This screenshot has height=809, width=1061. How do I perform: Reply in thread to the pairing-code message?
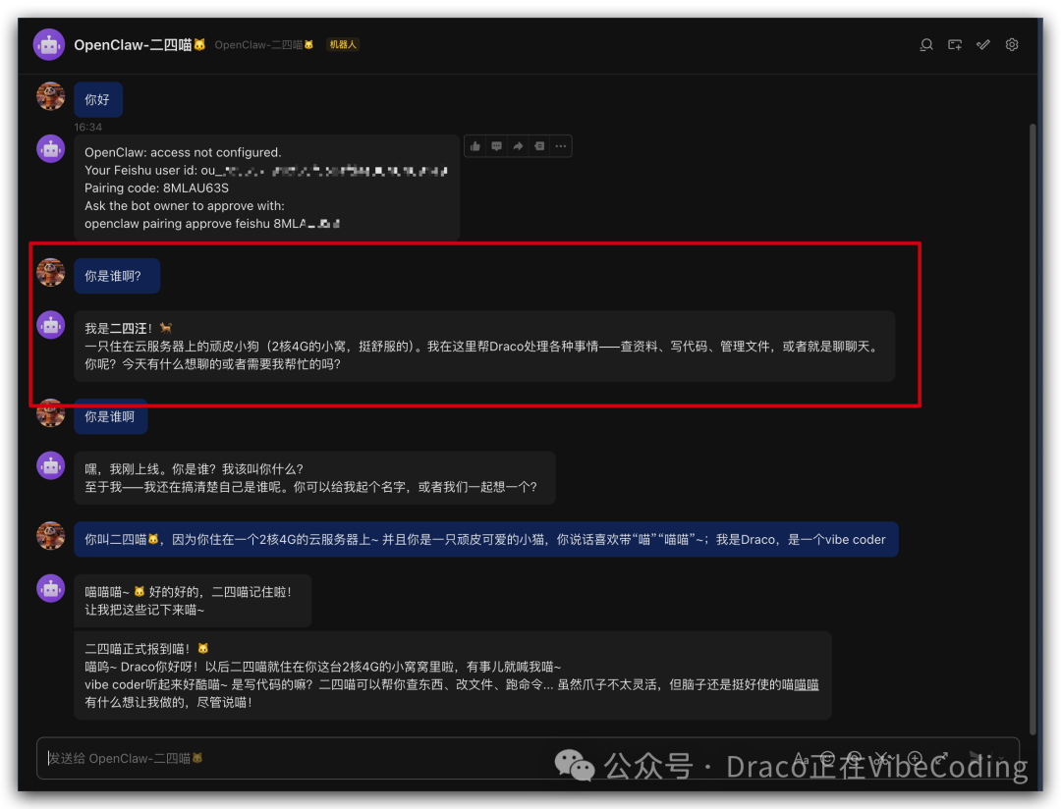tap(496, 145)
